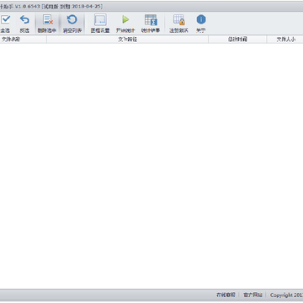Click the file size column header
This screenshot has height=303, width=303.
pos(284,40)
